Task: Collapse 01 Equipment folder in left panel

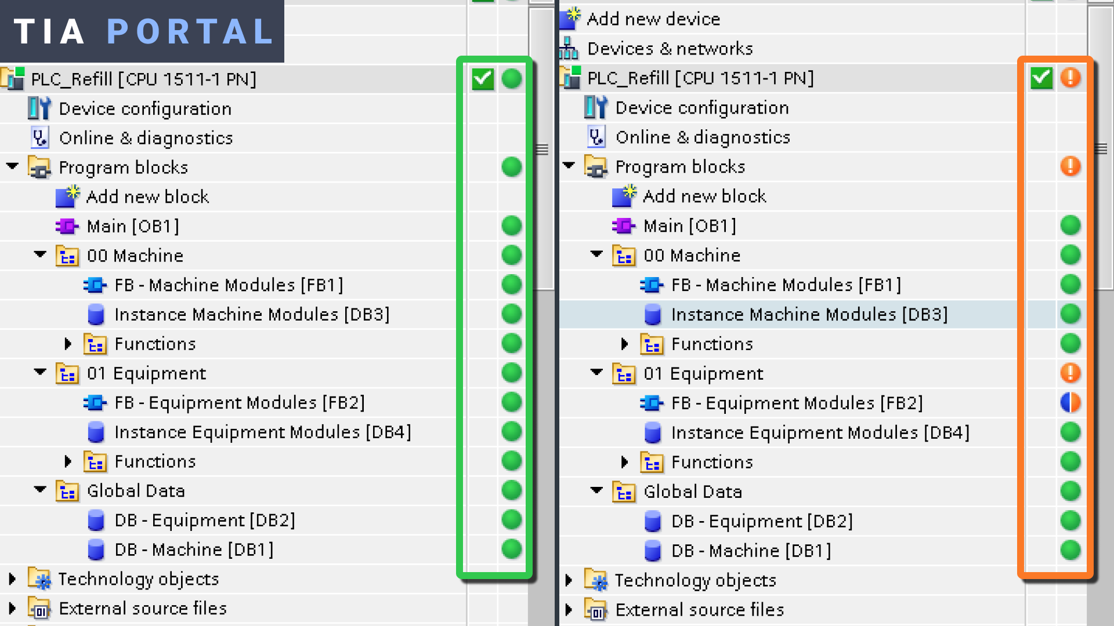Action: click(40, 372)
